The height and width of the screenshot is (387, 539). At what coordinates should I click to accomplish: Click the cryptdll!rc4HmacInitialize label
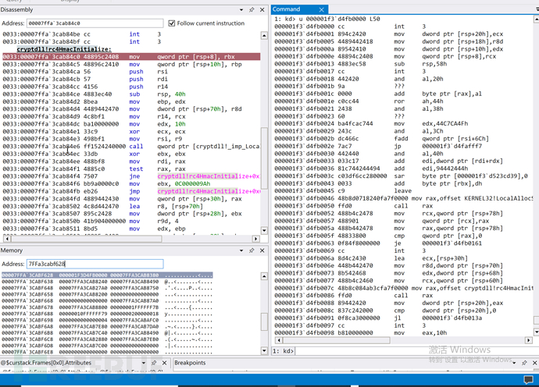64,49
